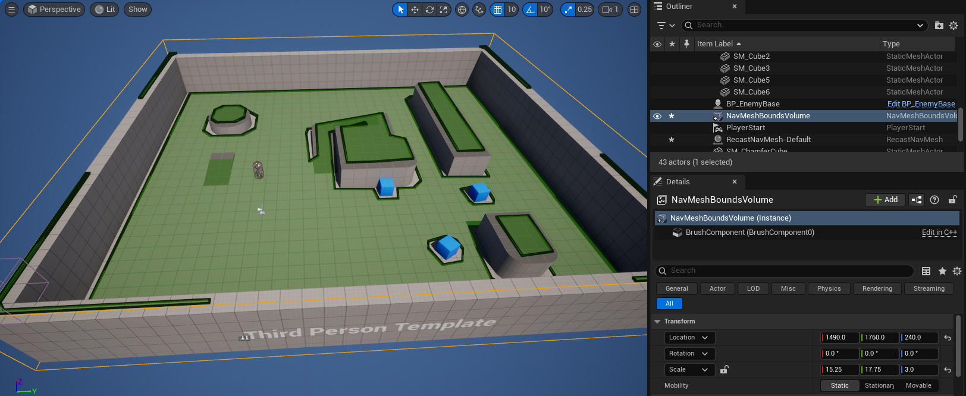Viewport: 966px width, 396px height.
Task: Expand Outliner saved search dropdown arrow
Action: point(920,26)
